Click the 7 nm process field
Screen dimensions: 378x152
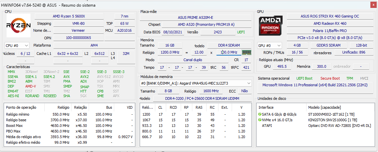(x=124, y=16)
